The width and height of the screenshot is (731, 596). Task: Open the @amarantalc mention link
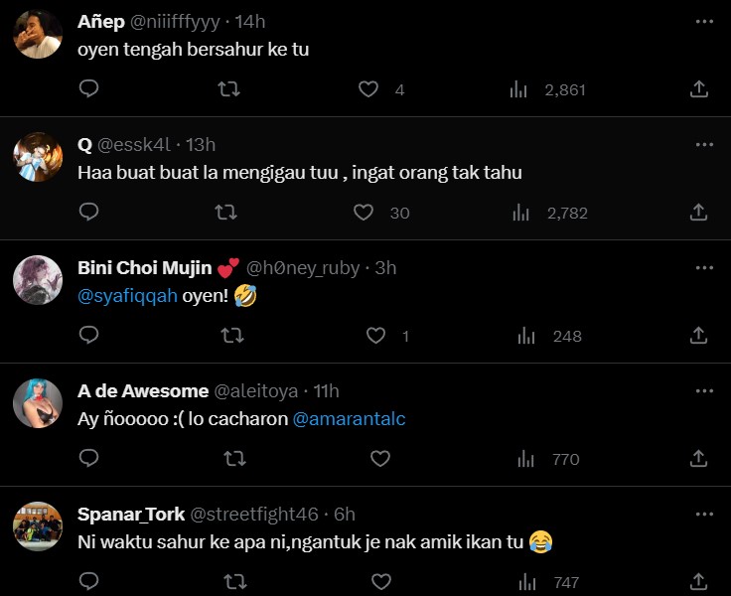click(x=349, y=419)
